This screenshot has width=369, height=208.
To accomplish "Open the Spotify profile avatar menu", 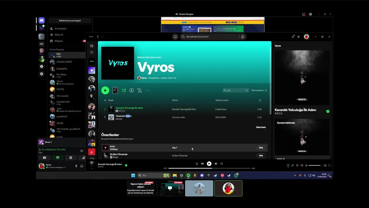I will (x=306, y=37).
